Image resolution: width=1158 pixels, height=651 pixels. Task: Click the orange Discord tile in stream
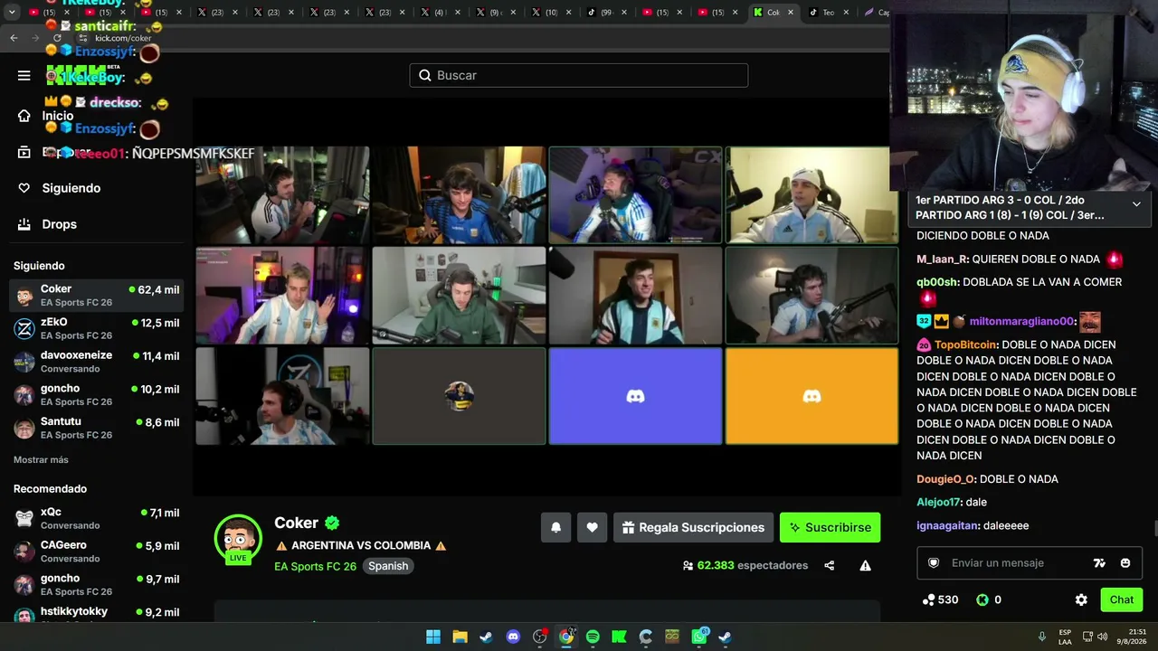812,396
